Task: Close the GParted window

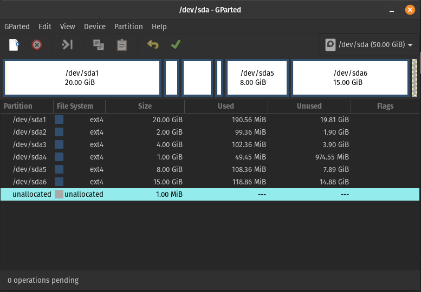Action: pos(410,10)
